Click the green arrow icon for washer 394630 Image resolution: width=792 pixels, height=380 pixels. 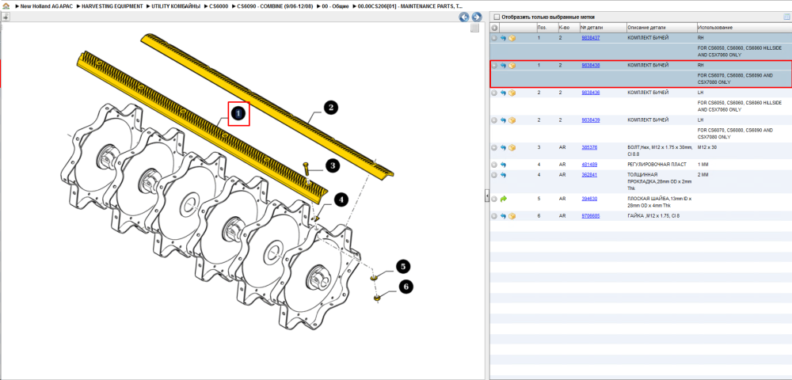503,199
